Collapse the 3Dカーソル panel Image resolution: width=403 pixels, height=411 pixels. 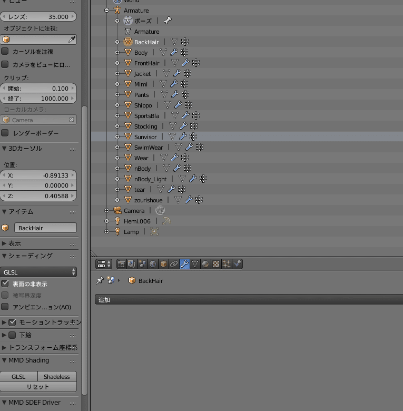4,149
